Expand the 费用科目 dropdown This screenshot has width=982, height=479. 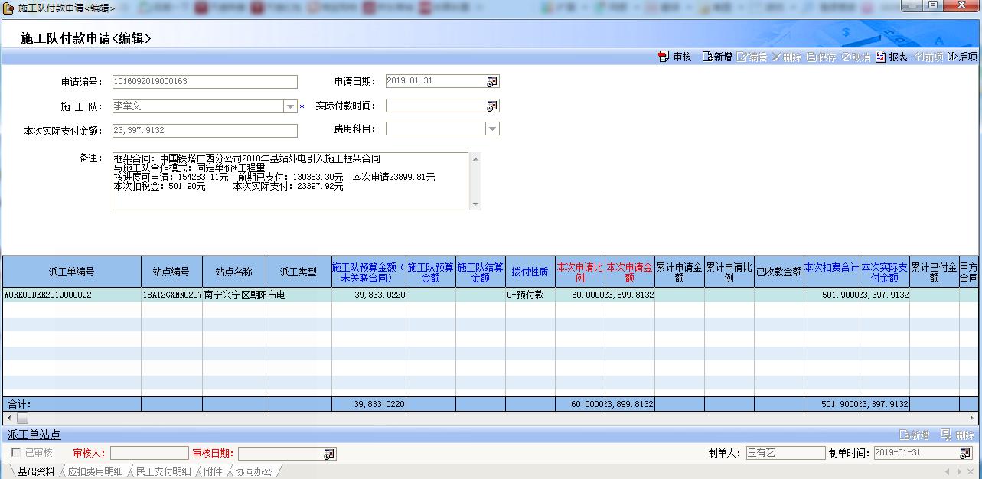pyautogui.click(x=492, y=129)
